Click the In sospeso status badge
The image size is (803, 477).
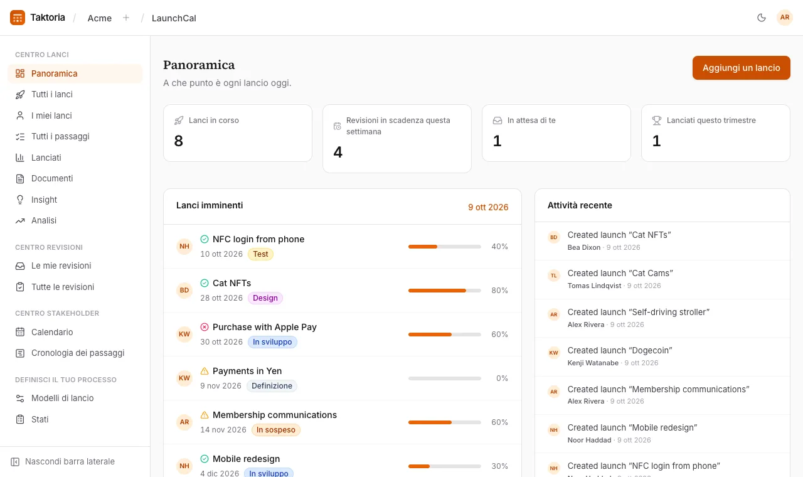[x=276, y=430]
